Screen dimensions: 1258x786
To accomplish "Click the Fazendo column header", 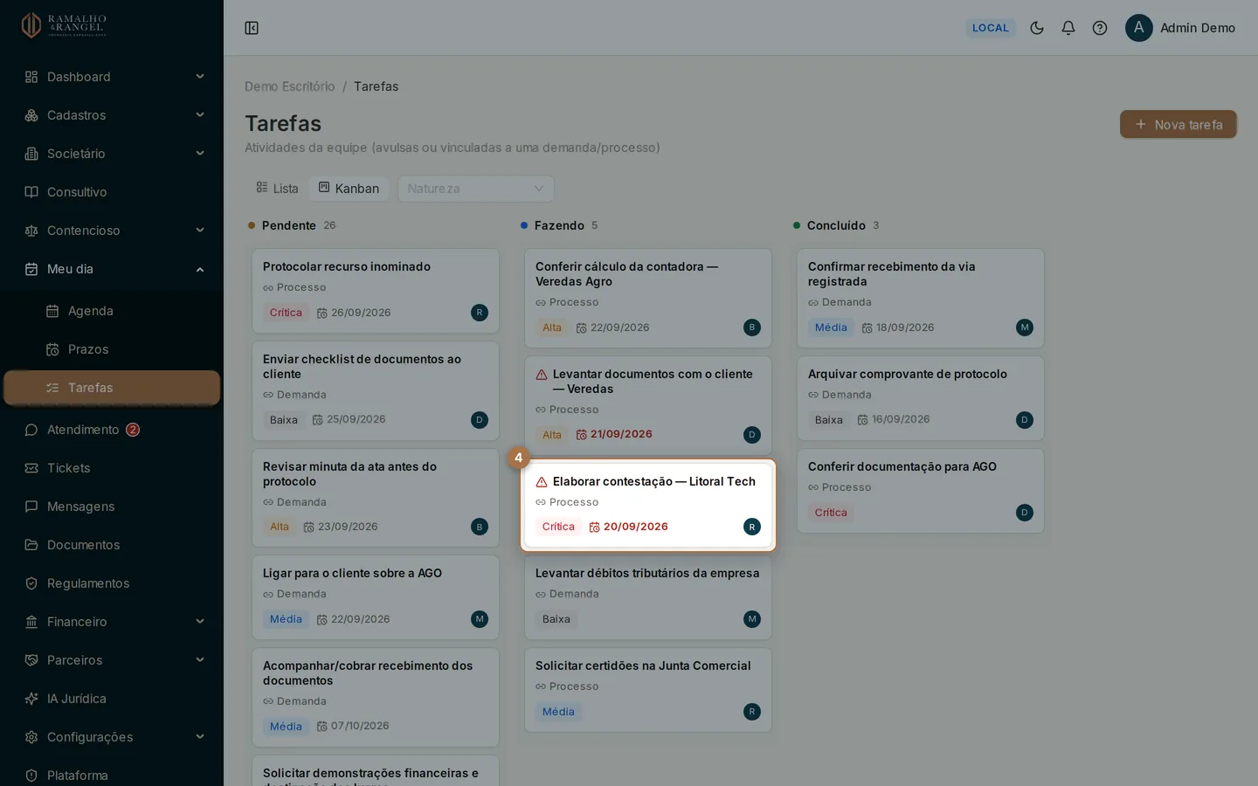I will (x=559, y=225).
